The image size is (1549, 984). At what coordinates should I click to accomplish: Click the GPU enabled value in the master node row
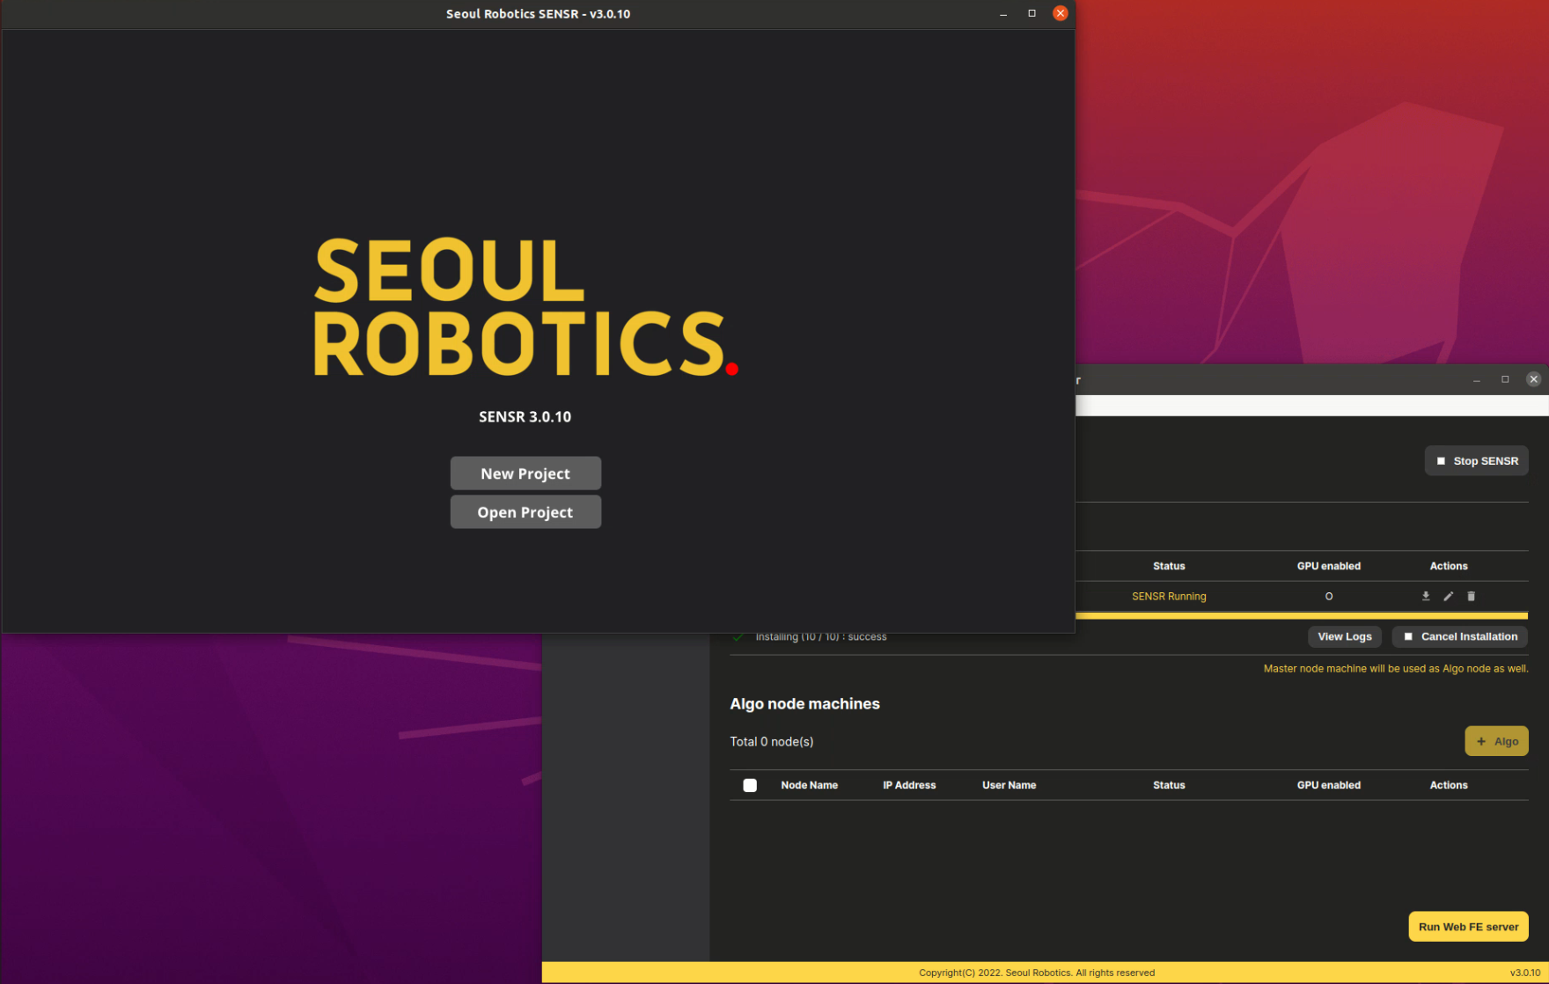[1328, 596]
